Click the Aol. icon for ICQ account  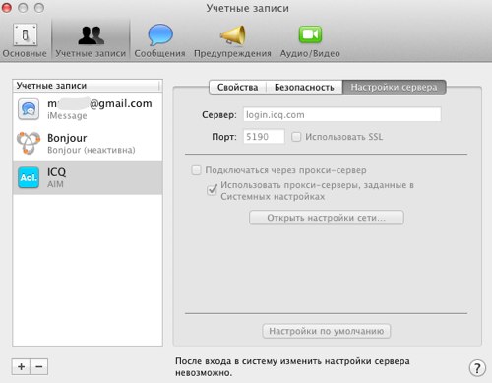pyautogui.click(x=29, y=177)
